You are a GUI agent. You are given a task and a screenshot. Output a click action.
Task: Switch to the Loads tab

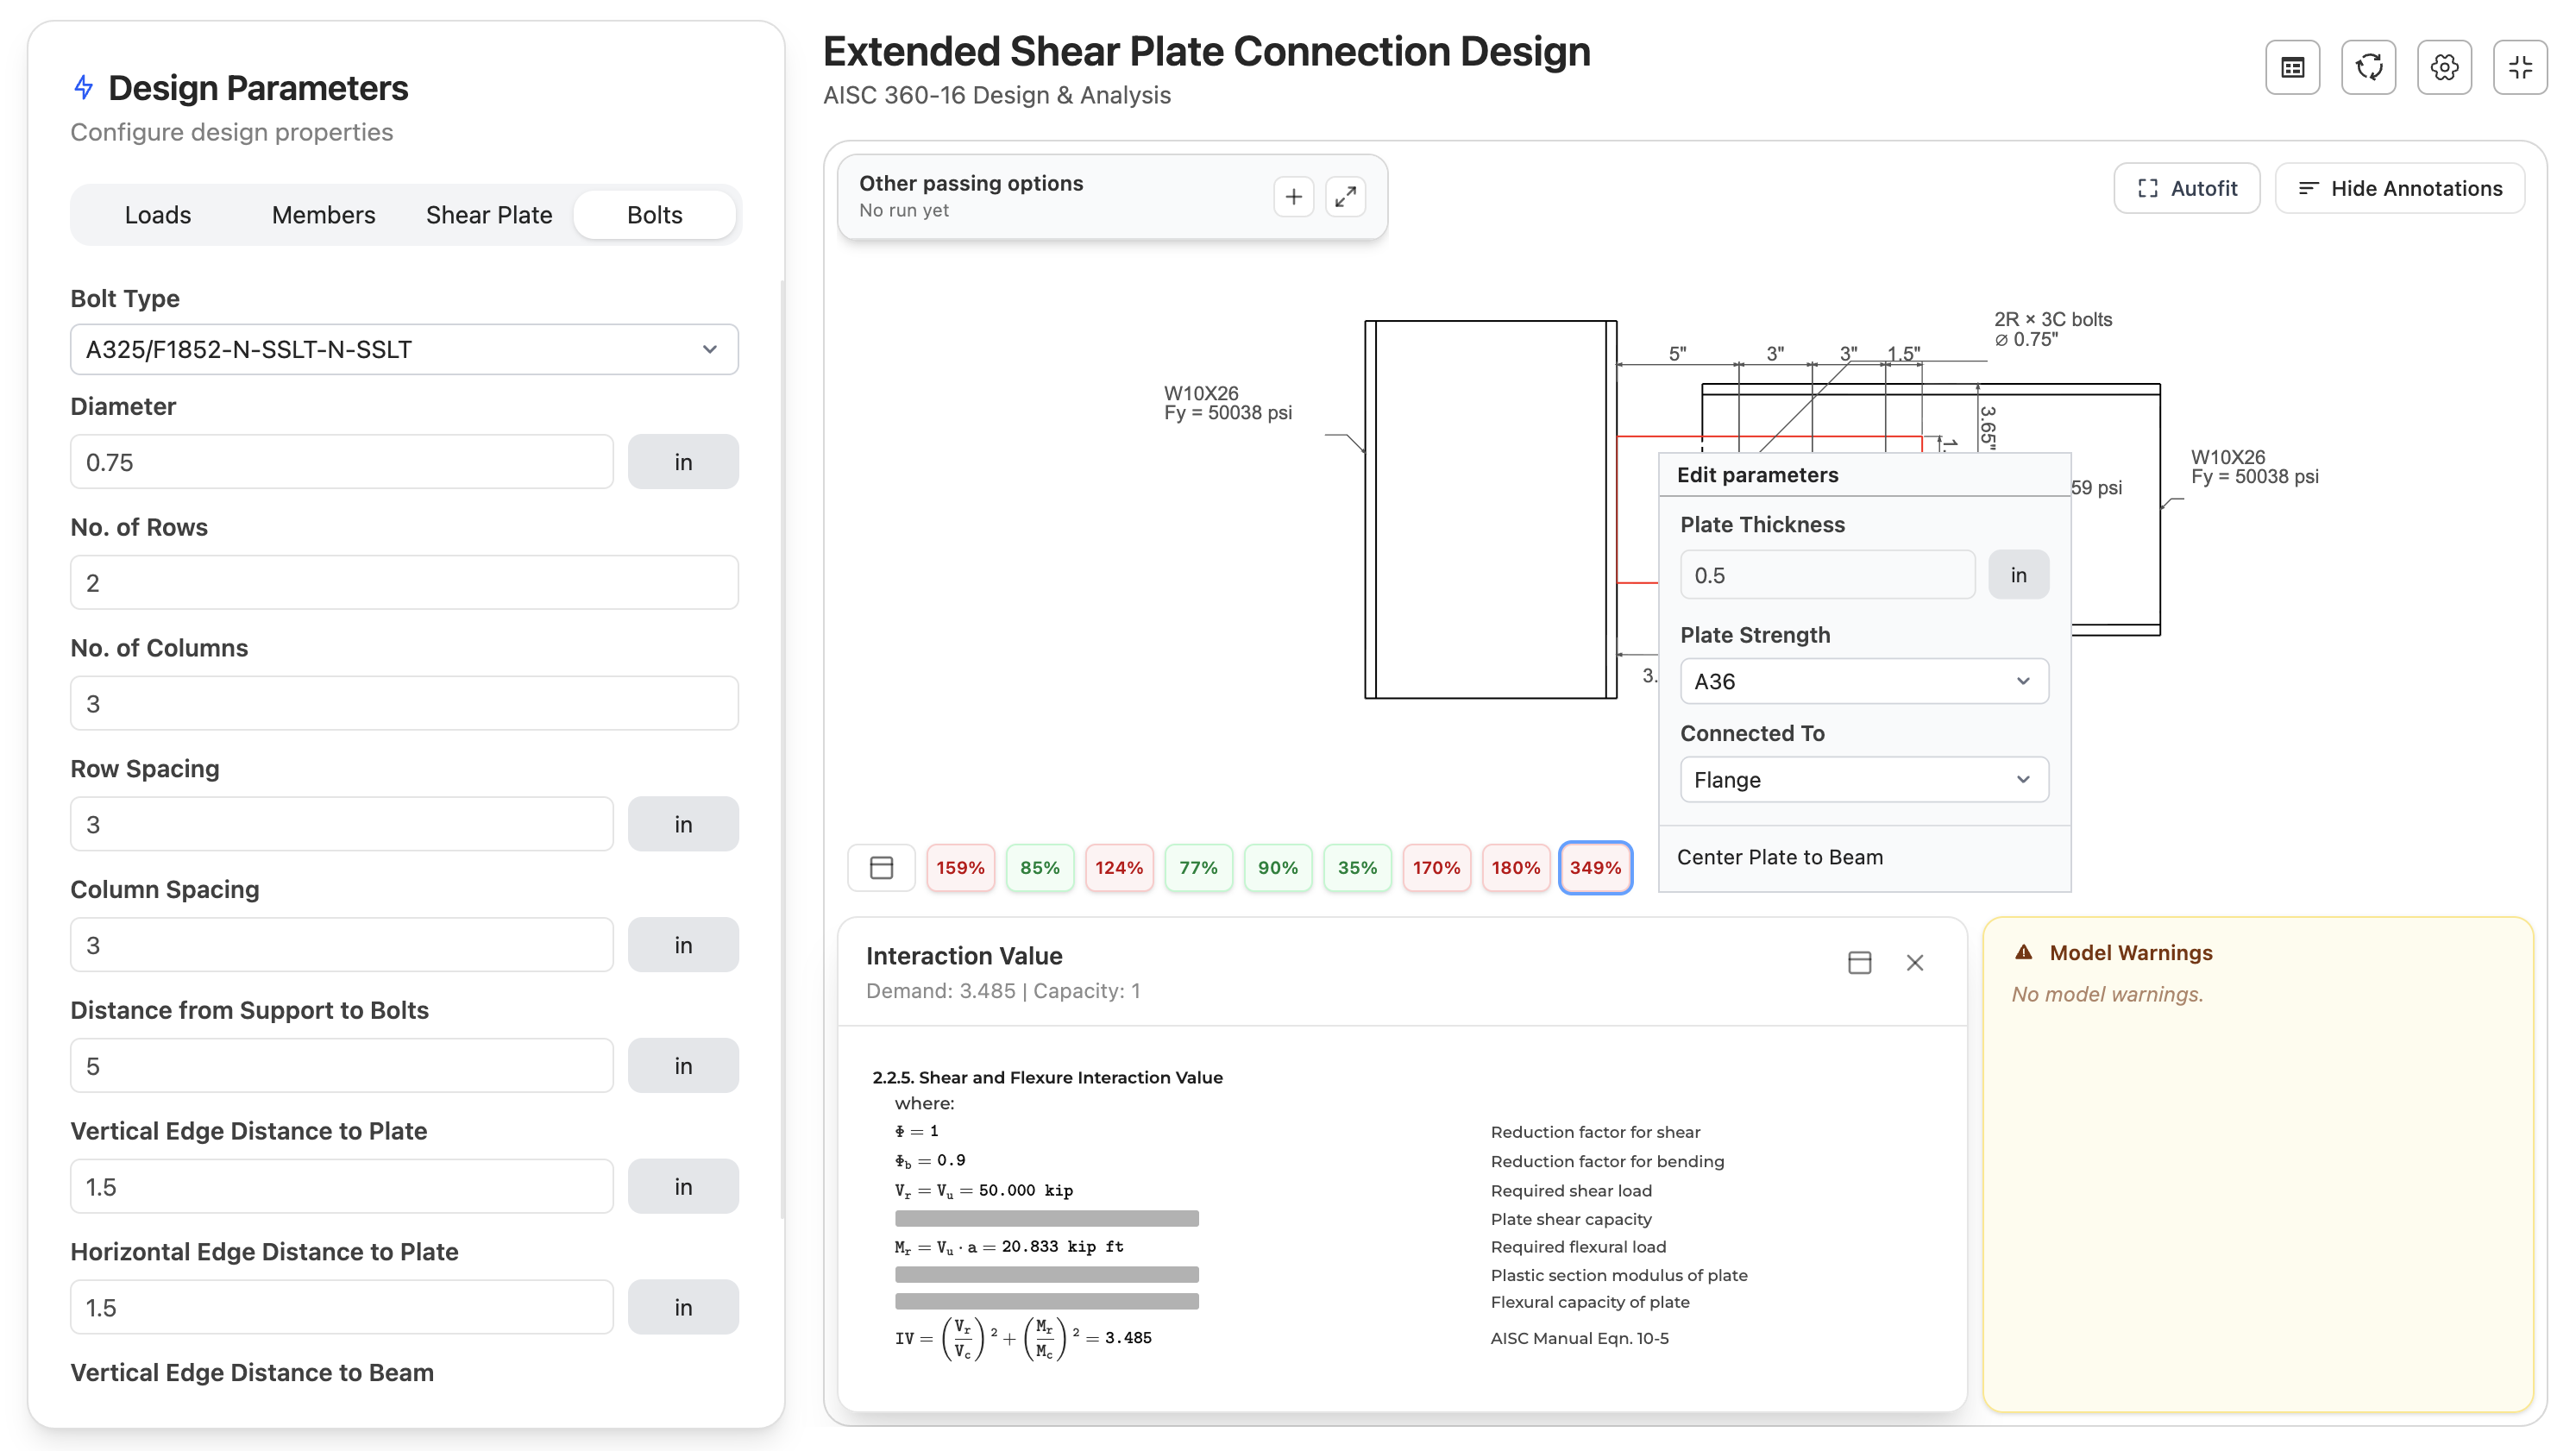(157, 215)
